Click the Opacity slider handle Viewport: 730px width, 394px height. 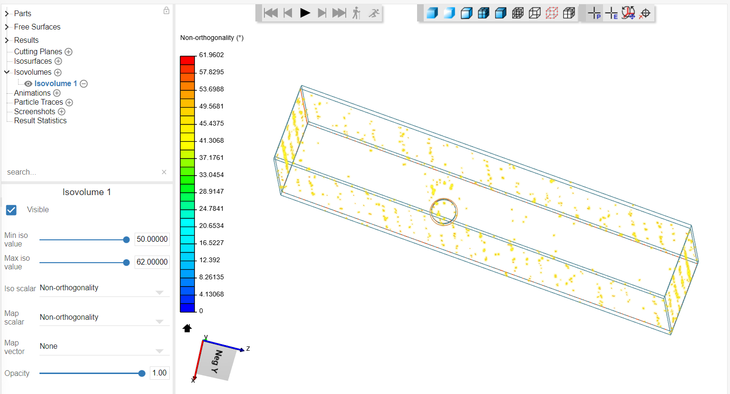point(142,374)
